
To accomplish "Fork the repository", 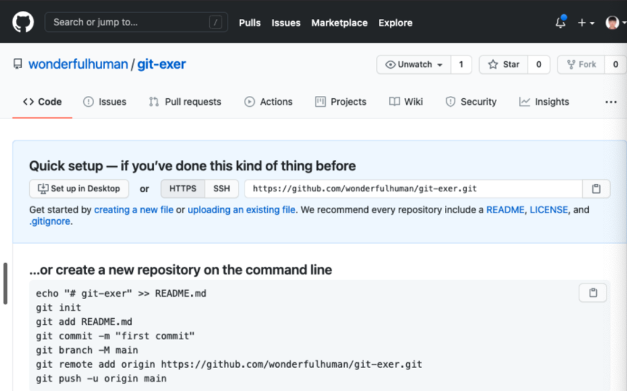I will tap(581, 64).
